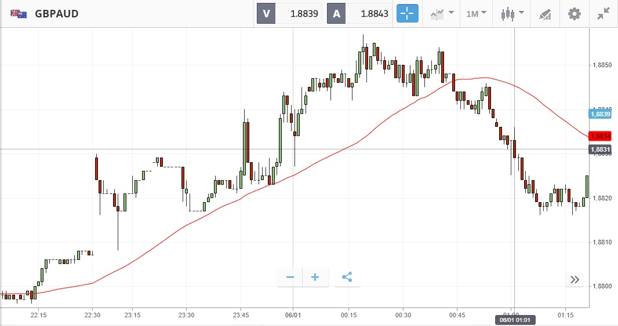Click the red 1,8834 moving average label
The image size is (618, 326).
pos(600,136)
